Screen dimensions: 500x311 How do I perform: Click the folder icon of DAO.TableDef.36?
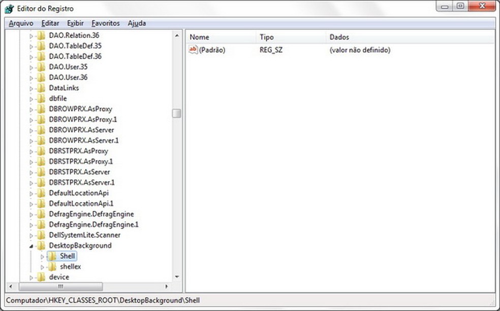(41, 56)
